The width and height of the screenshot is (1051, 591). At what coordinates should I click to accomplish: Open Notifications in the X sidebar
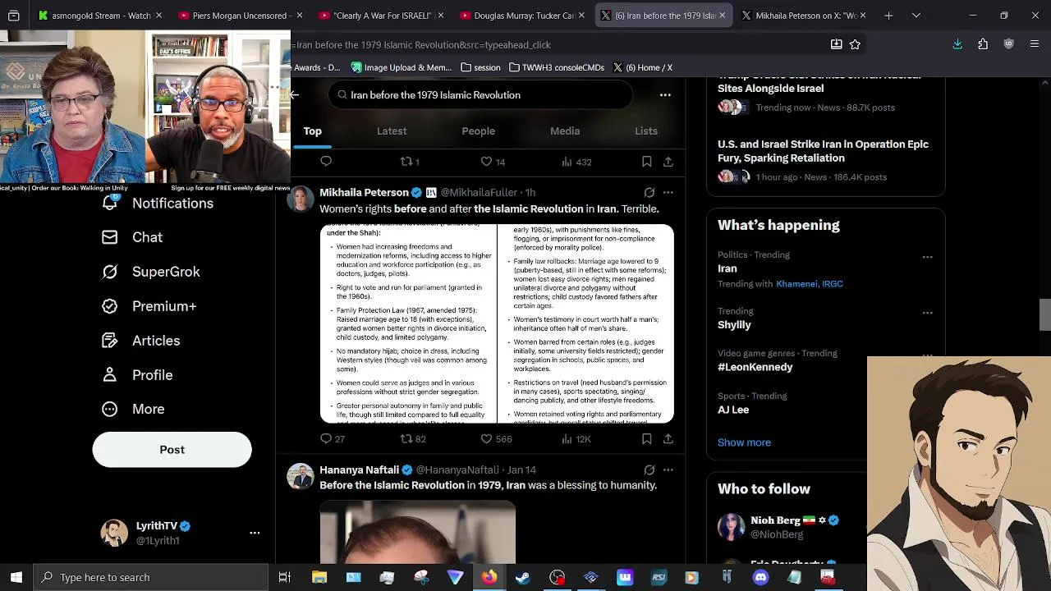158,204
